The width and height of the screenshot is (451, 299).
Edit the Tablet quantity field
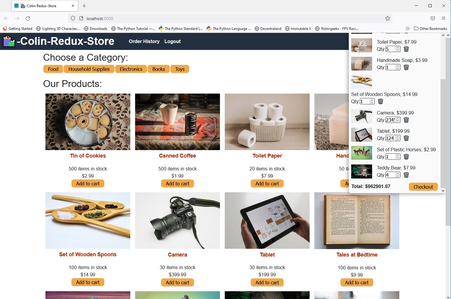390,138
